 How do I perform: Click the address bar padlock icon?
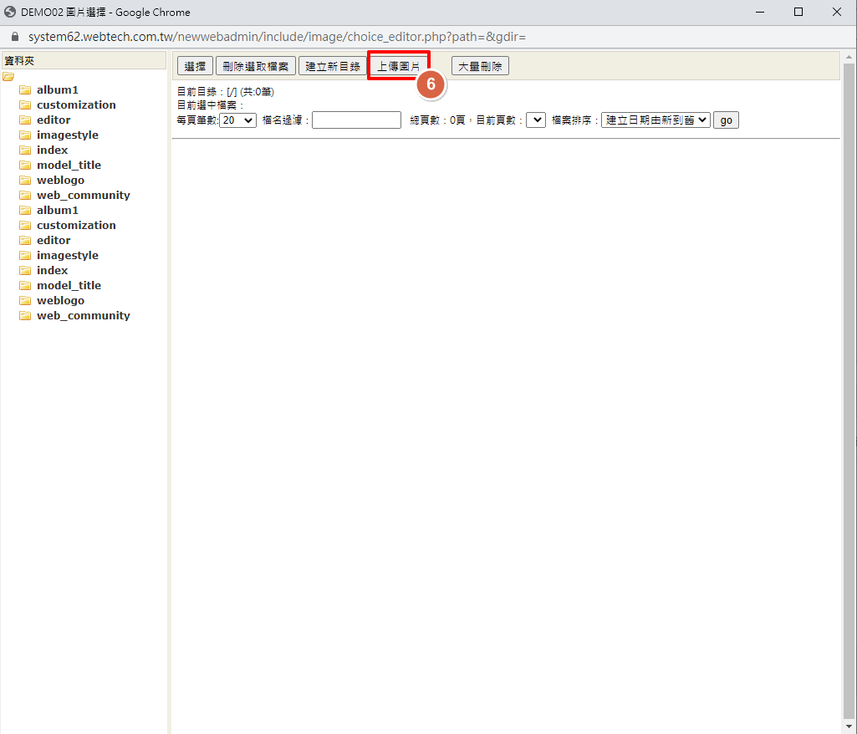tap(14, 38)
